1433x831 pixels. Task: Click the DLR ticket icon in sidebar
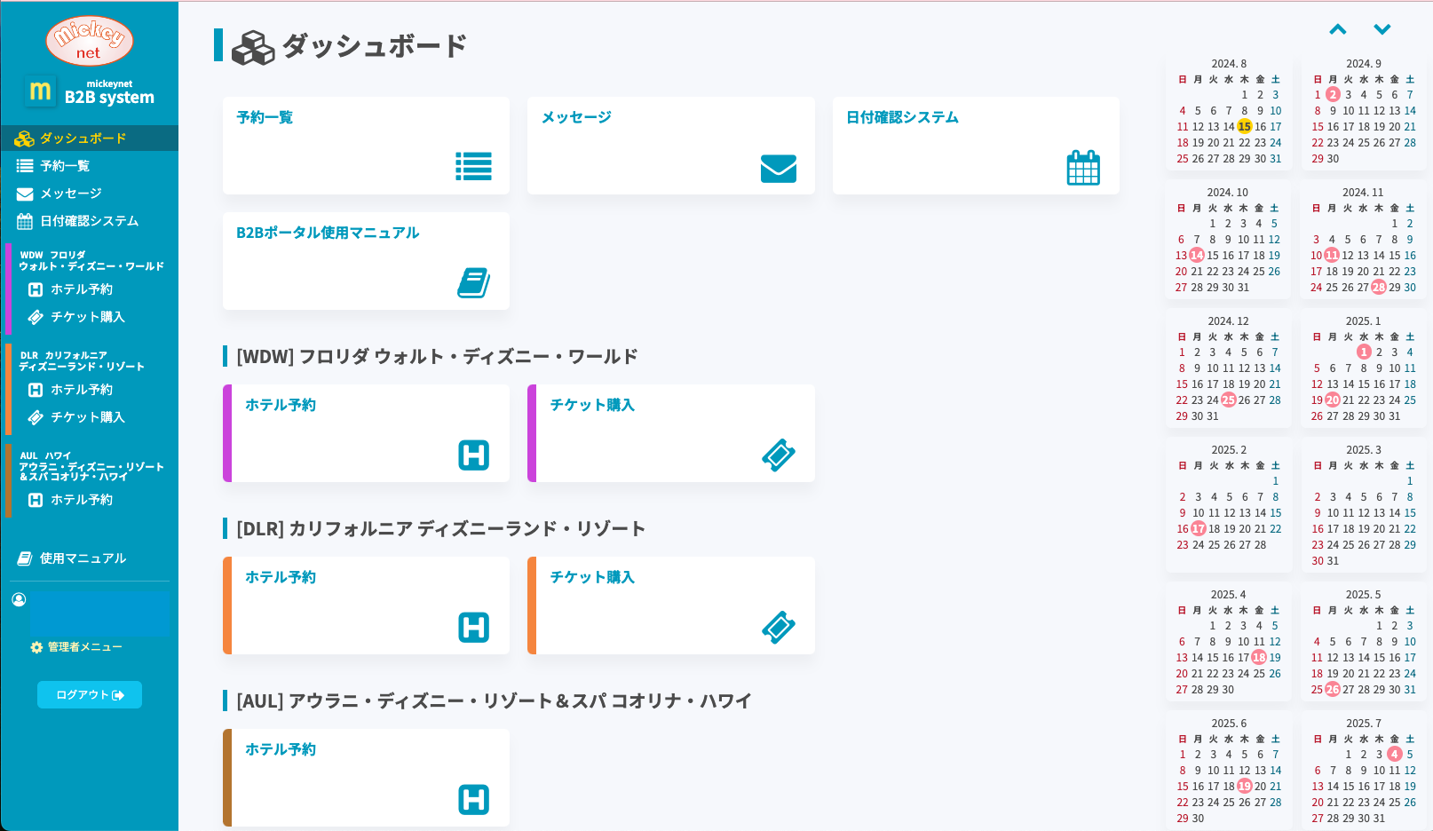(36, 417)
